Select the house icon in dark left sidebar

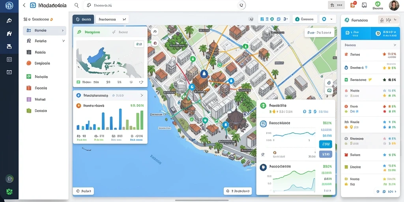(x=9, y=33)
